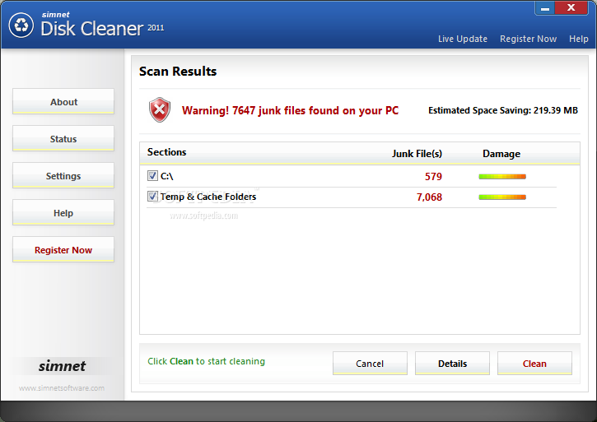Minimize the Disk Cleaner window
This screenshot has height=422, width=597.
pos(545,8)
